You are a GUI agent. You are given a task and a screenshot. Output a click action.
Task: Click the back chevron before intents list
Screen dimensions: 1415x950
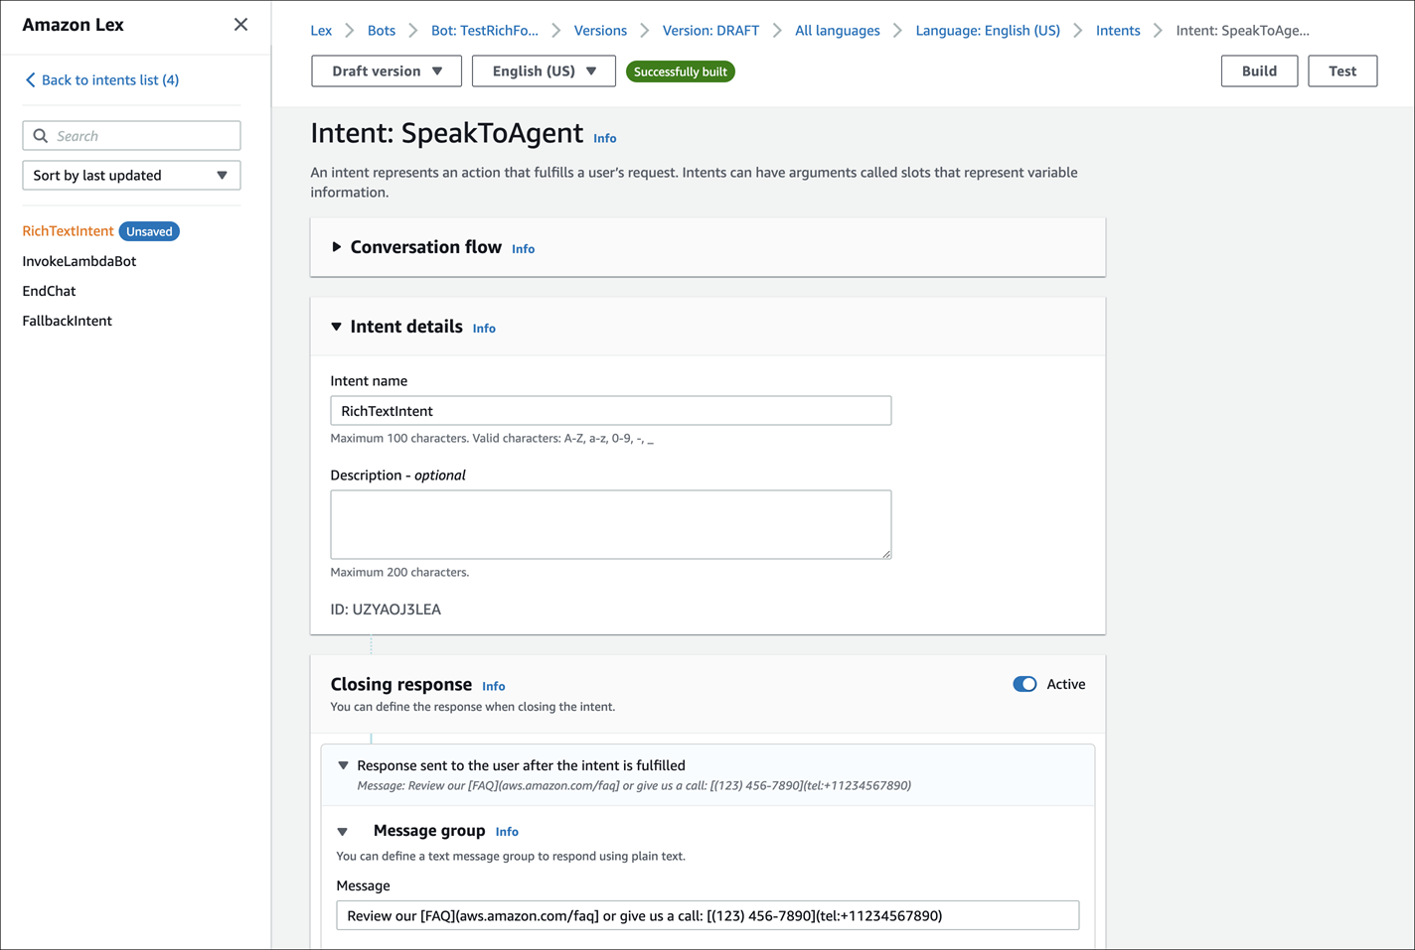pyautogui.click(x=31, y=79)
